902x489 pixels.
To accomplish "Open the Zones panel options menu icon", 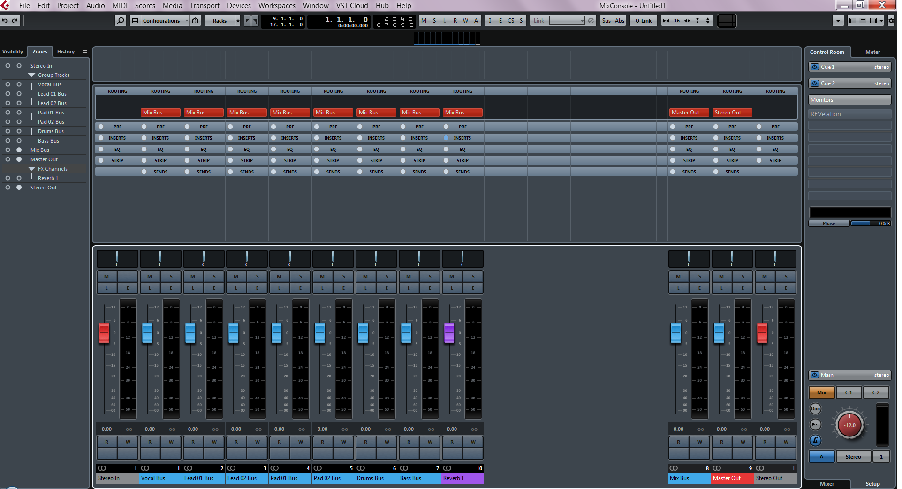I will point(85,52).
